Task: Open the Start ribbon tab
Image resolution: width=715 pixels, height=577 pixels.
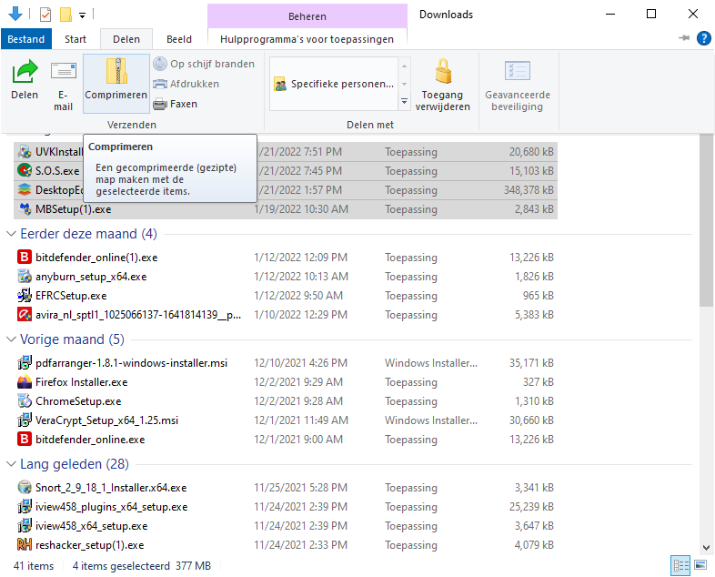Action: tap(76, 39)
